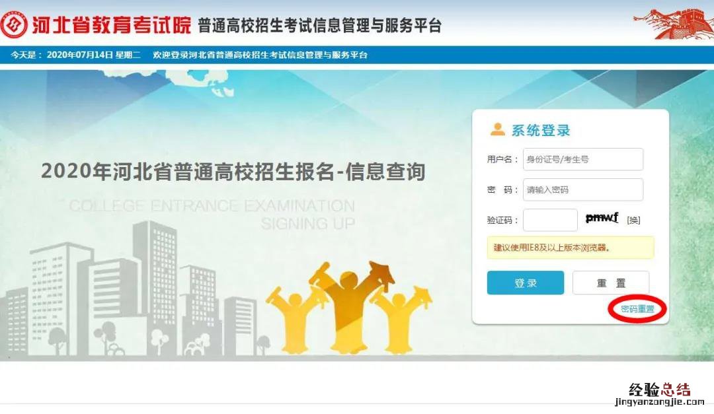Focus the 验证码 captcha input box
Image resolution: width=714 pixels, height=414 pixels.
tap(550, 220)
